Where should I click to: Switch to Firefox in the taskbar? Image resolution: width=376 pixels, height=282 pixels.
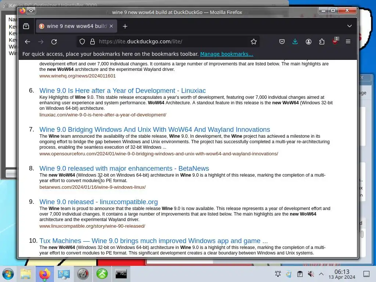44,274
